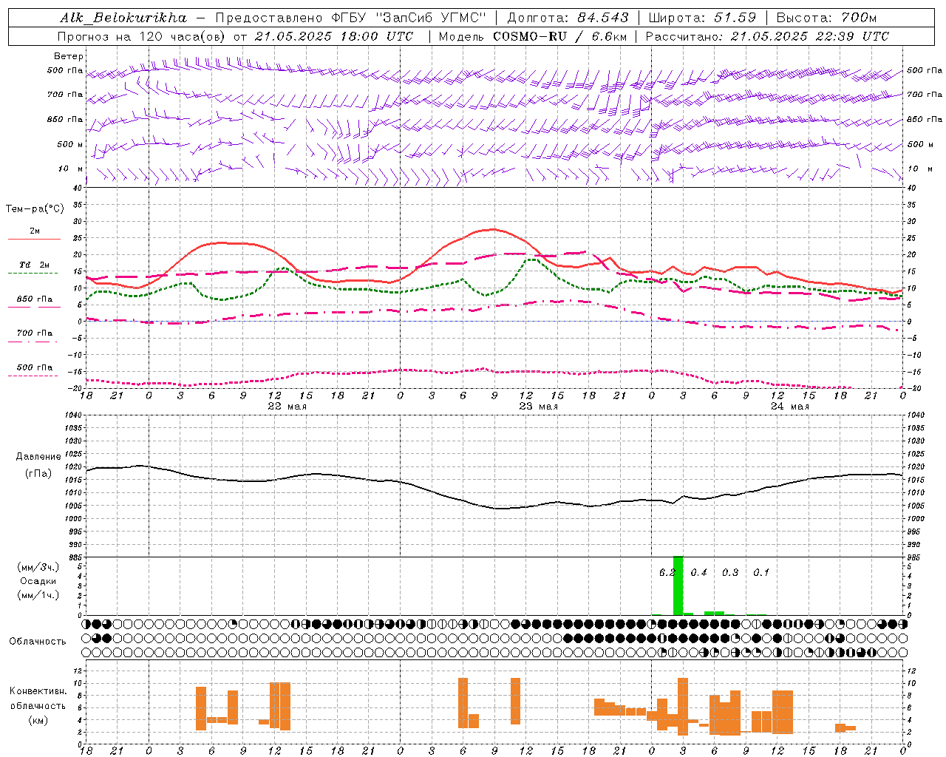The height and width of the screenshot is (757, 946).
Task: Click the 23 мая date label
Action: 538,406
